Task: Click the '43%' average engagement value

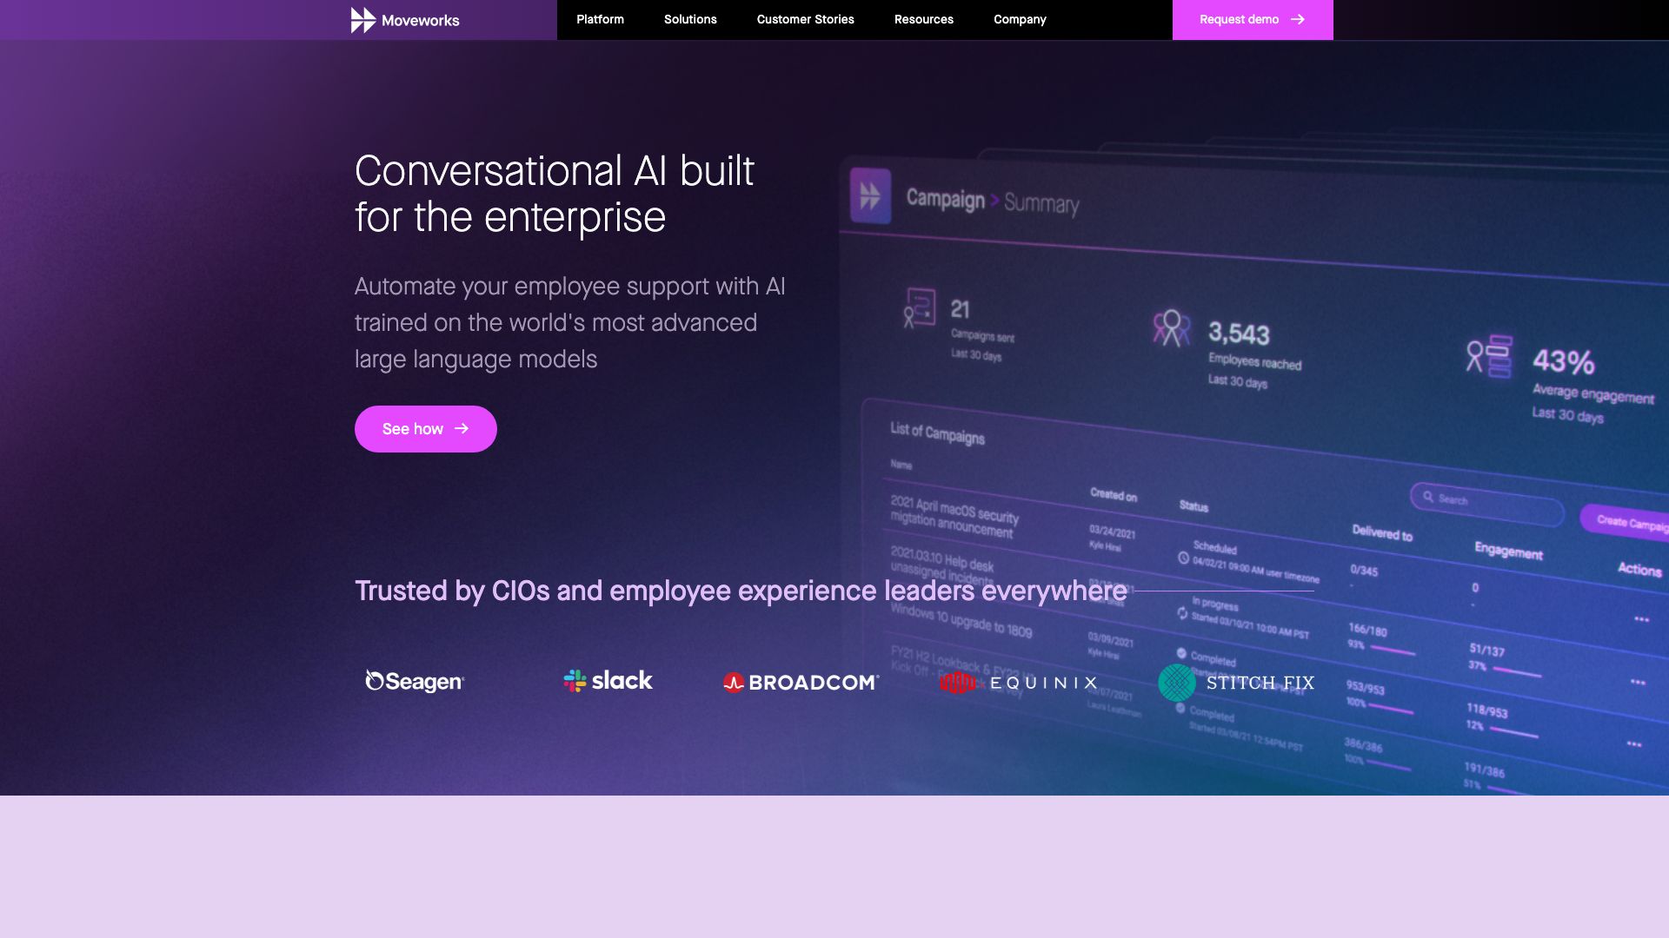Action: (1563, 361)
